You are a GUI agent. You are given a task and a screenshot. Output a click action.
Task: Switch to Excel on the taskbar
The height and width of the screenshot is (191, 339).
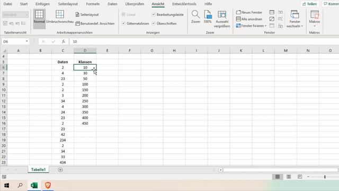click(34, 186)
